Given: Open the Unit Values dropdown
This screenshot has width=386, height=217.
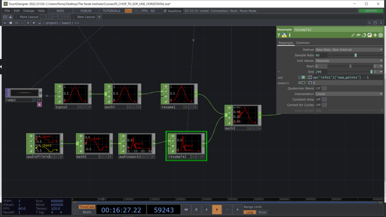Looking at the screenshot, I should (349, 61).
